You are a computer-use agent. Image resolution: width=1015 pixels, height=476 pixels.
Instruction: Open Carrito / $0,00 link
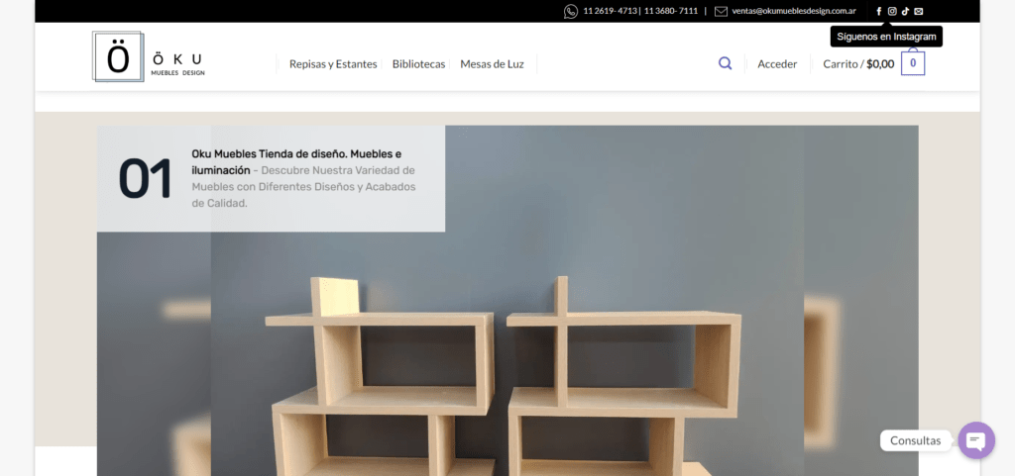[858, 64]
